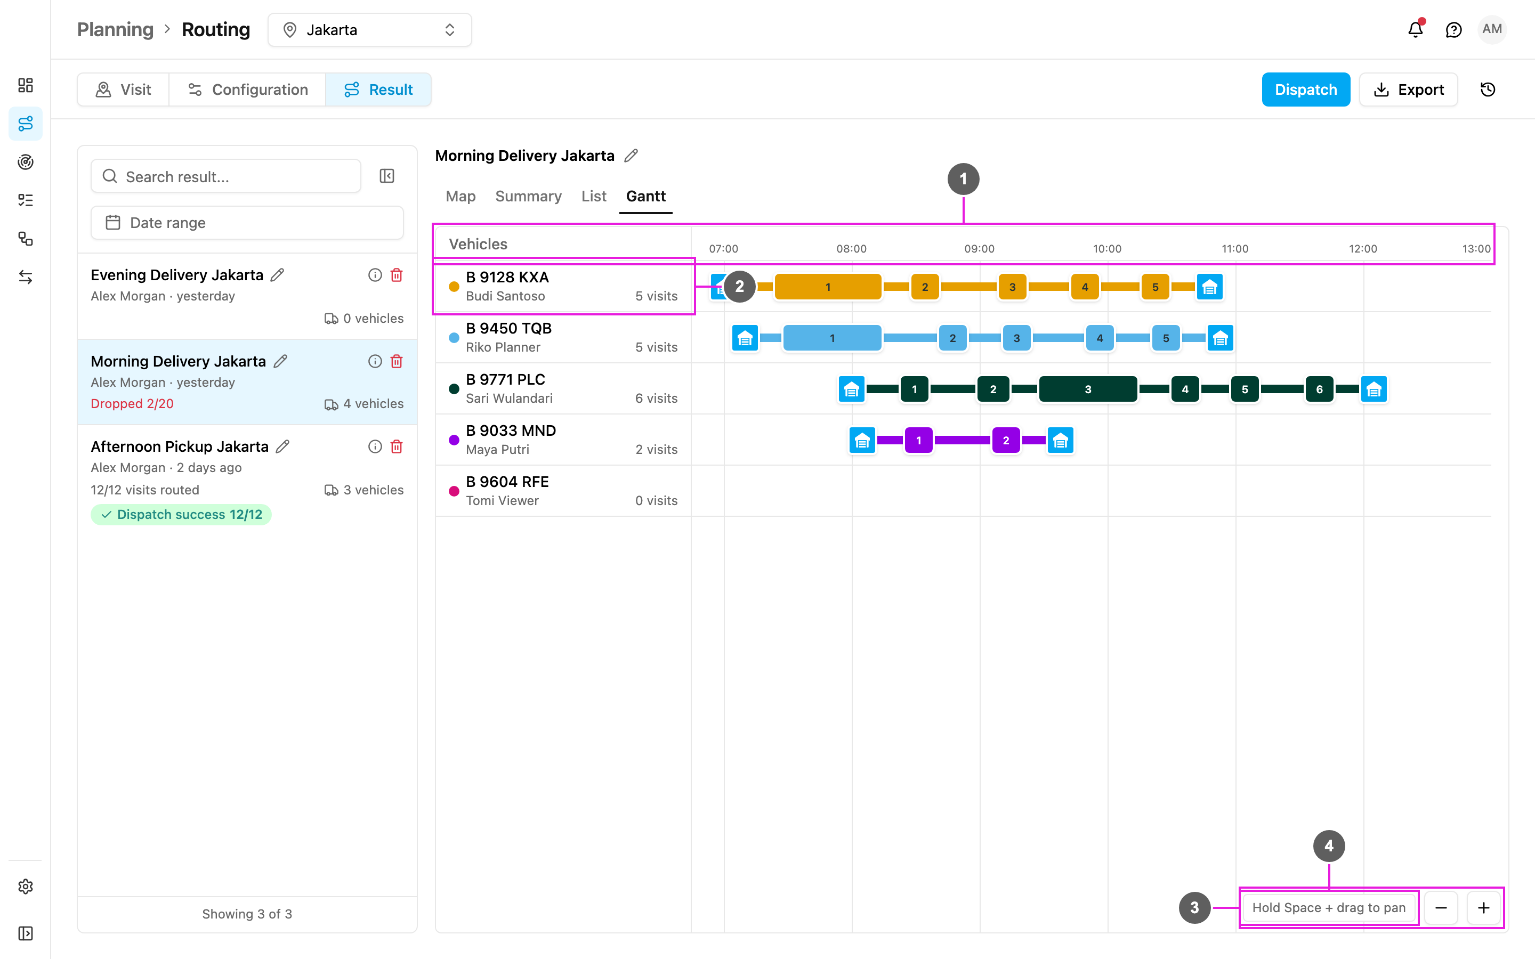Switch to the Visit tab
Screen dimensions: 1535x959
point(123,90)
